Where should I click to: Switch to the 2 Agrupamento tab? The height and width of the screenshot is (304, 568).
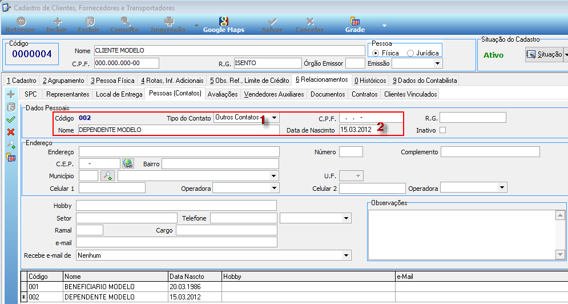pos(63,80)
